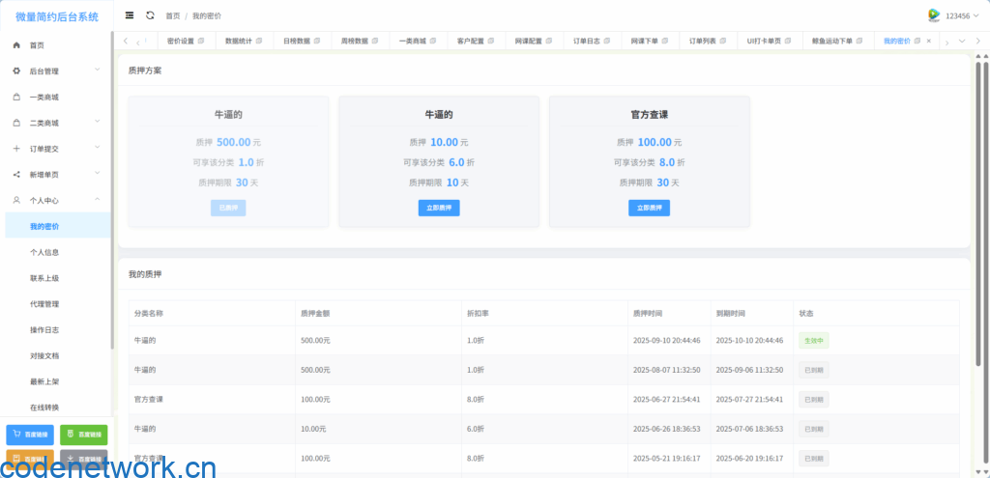Click the bag icon beside 一类商城
This screenshot has height=478, width=990.
click(16, 98)
